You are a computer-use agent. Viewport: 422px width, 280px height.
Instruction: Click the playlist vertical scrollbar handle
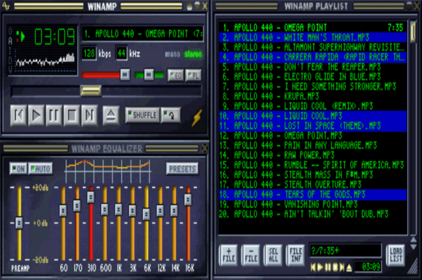[413, 32]
